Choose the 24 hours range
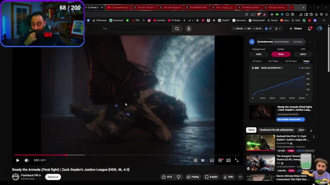 (257, 61)
